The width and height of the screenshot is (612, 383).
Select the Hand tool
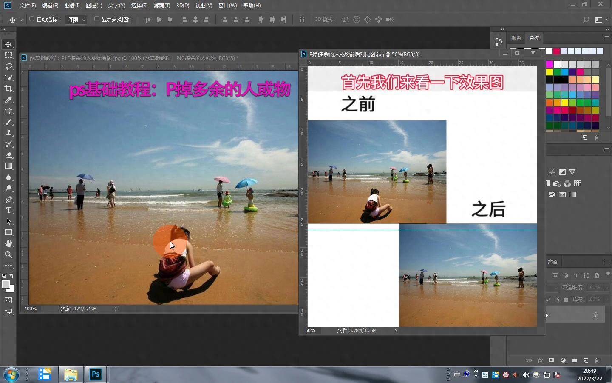[x=8, y=243]
